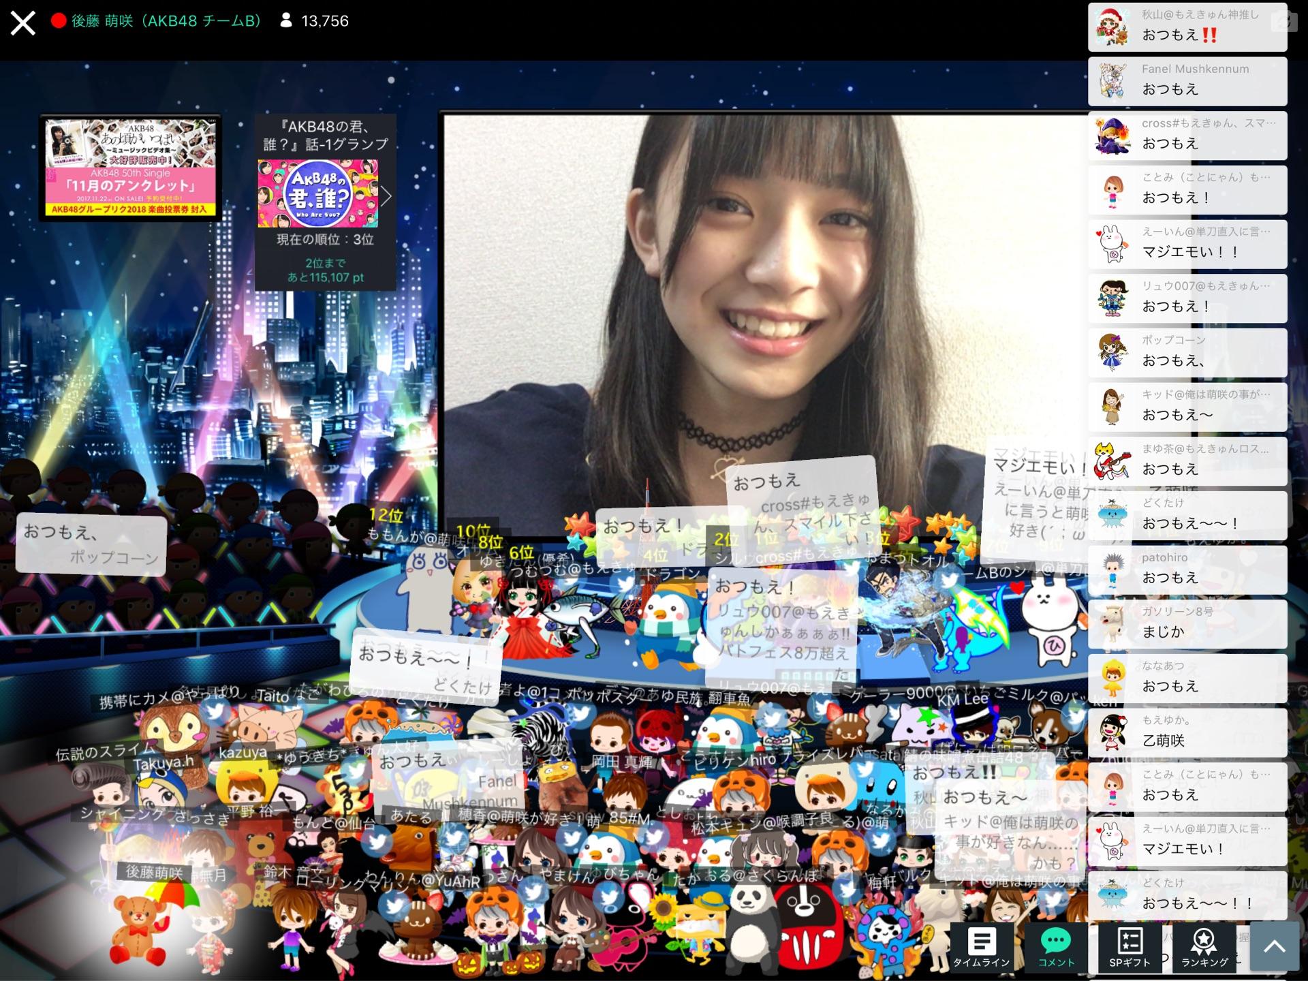Open ななあつ's yellow chick avatar
The image size is (1308, 981).
pyautogui.click(x=1112, y=678)
